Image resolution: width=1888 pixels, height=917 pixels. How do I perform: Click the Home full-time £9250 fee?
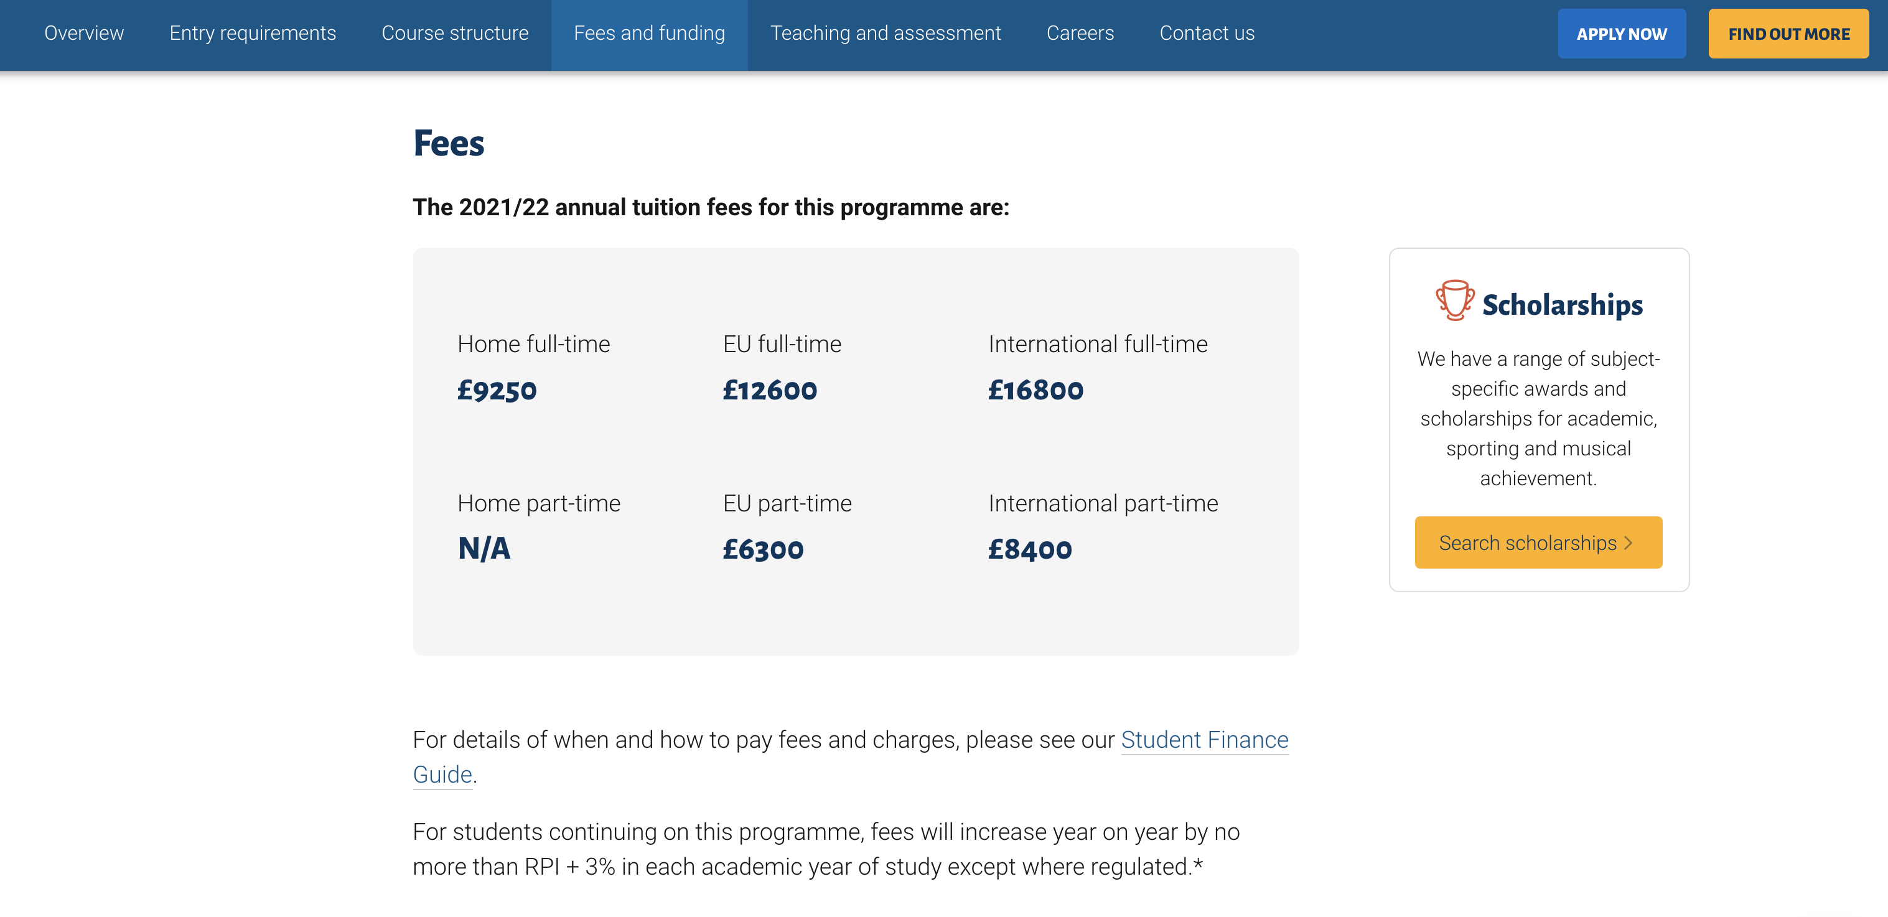(x=497, y=391)
